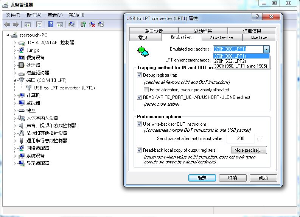Click the 声音、视频和游戏控制器 speaker icon
The image size is (300, 217).
point(21,126)
